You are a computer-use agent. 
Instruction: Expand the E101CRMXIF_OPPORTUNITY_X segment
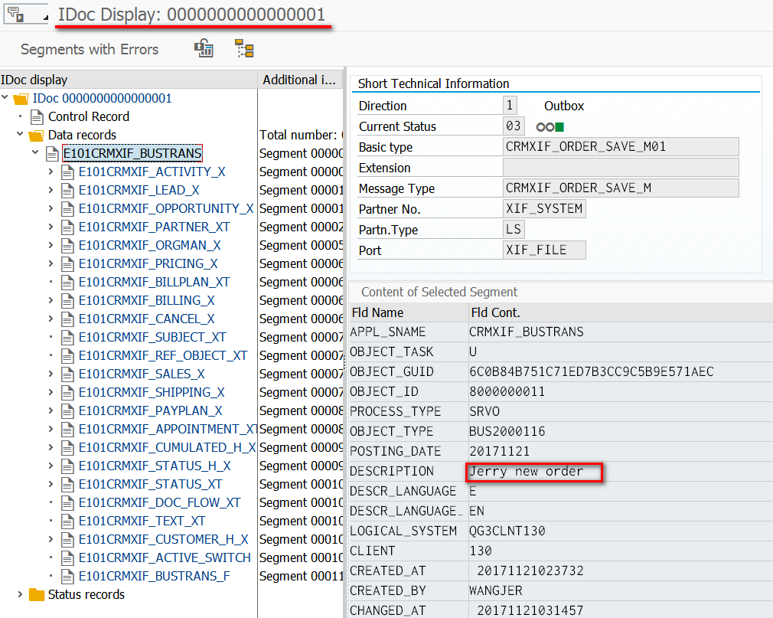pos(51,208)
